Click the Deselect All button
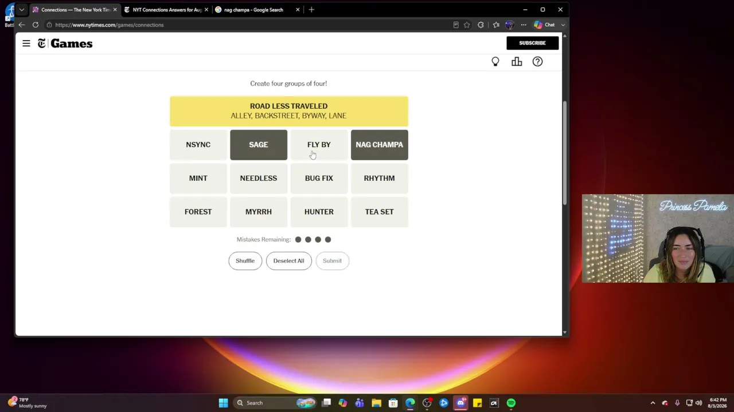Viewport: 734px width, 412px height. (x=288, y=261)
